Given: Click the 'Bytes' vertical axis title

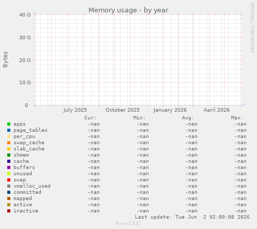Looking at the screenshot, I should point(5,59).
